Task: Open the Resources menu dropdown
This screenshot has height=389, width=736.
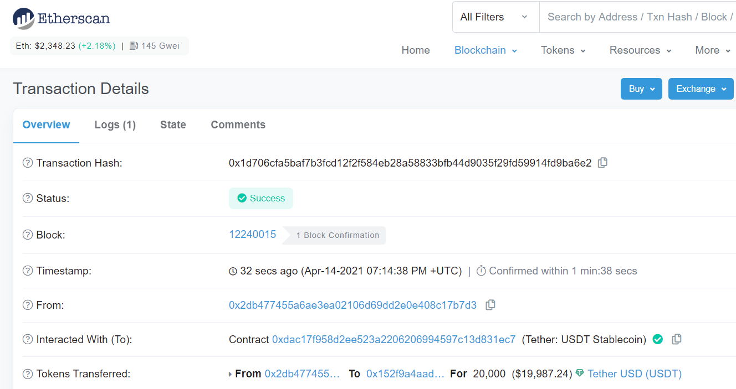Action: [x=640, y=50]
